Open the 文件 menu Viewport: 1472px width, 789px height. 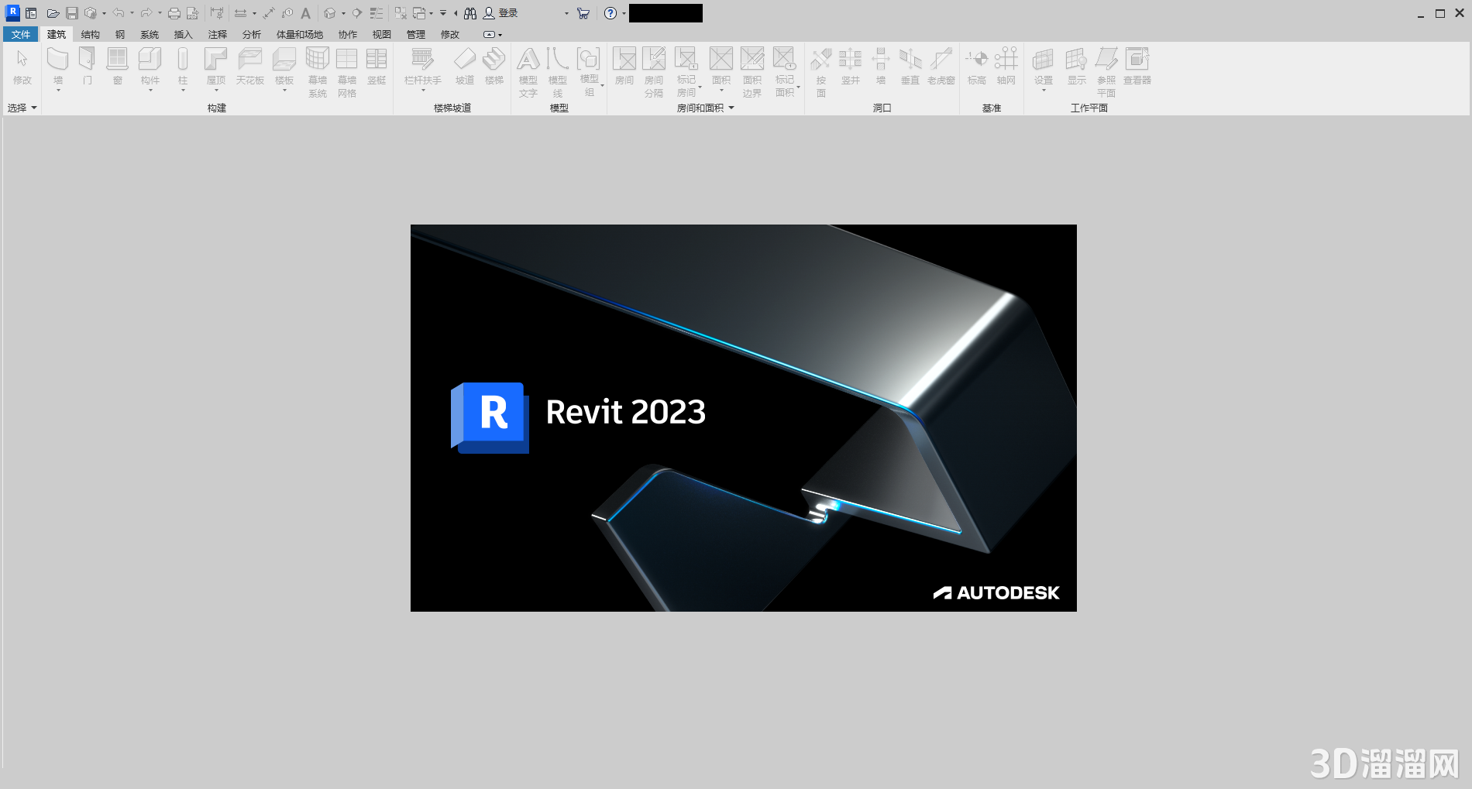click(21, 34)
